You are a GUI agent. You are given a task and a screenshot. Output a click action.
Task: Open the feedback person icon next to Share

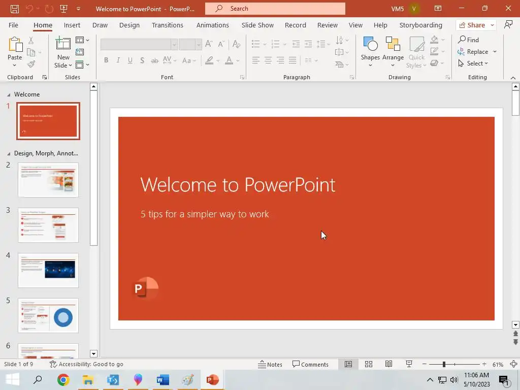click(508, 24)
